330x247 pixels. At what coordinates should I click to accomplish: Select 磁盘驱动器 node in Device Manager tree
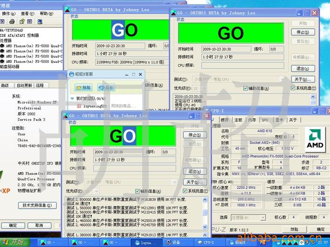pyautogui.click(x=10, y=67)
